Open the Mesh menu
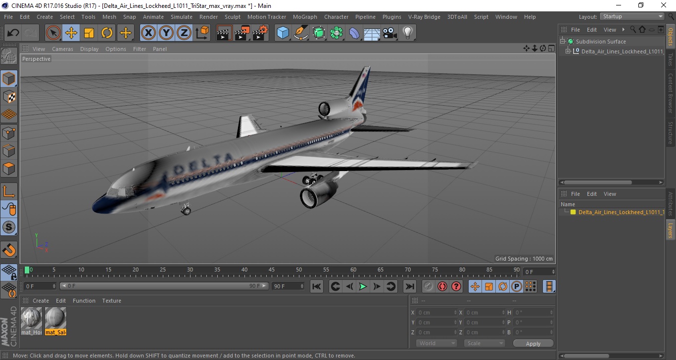 pyautogui.click(x=109, y=17)
